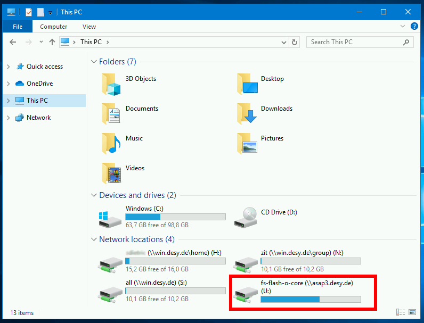
Task: Select the all (S:) network drive icon
Action: (x=110, y=294)
